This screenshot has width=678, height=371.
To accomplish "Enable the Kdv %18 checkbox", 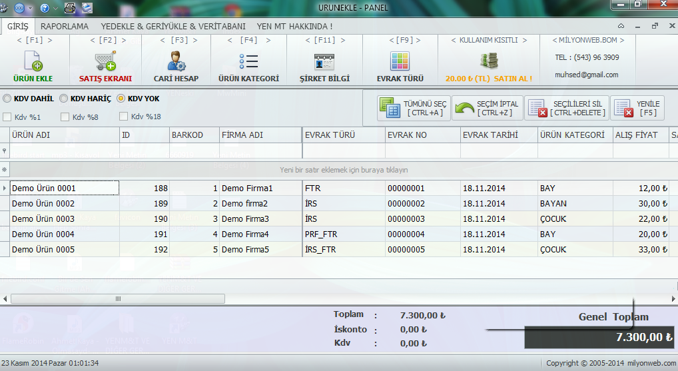I will (x=124, y=117).
